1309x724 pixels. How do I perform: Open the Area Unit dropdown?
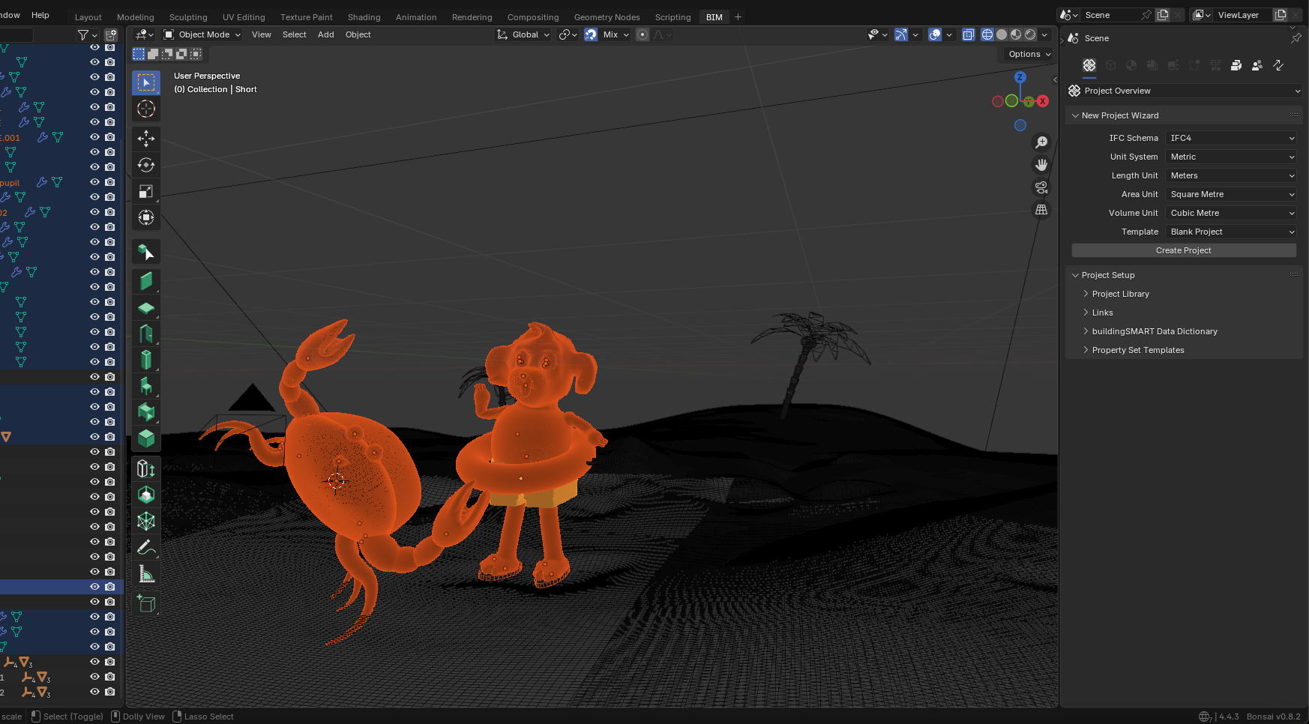pyautogui.click(x=1231, y=194)
